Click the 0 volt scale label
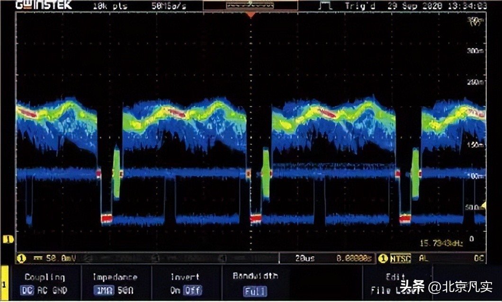The image size is (502, 302). coord(471,239)
